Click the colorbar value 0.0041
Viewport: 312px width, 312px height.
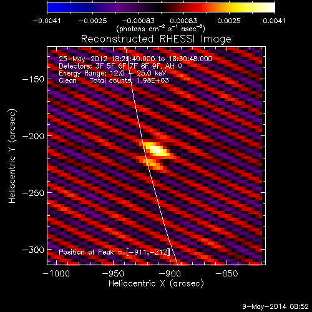coord(274,21)
